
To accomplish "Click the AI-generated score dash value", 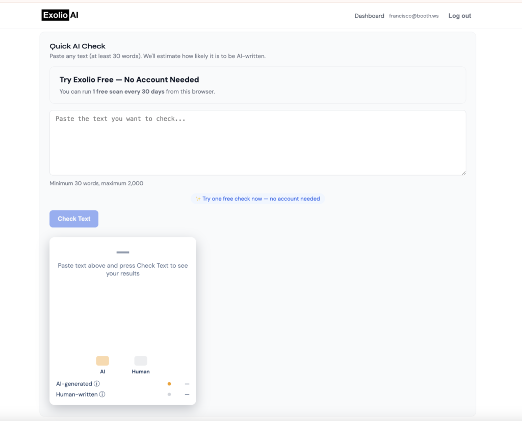I will [187, 384].
